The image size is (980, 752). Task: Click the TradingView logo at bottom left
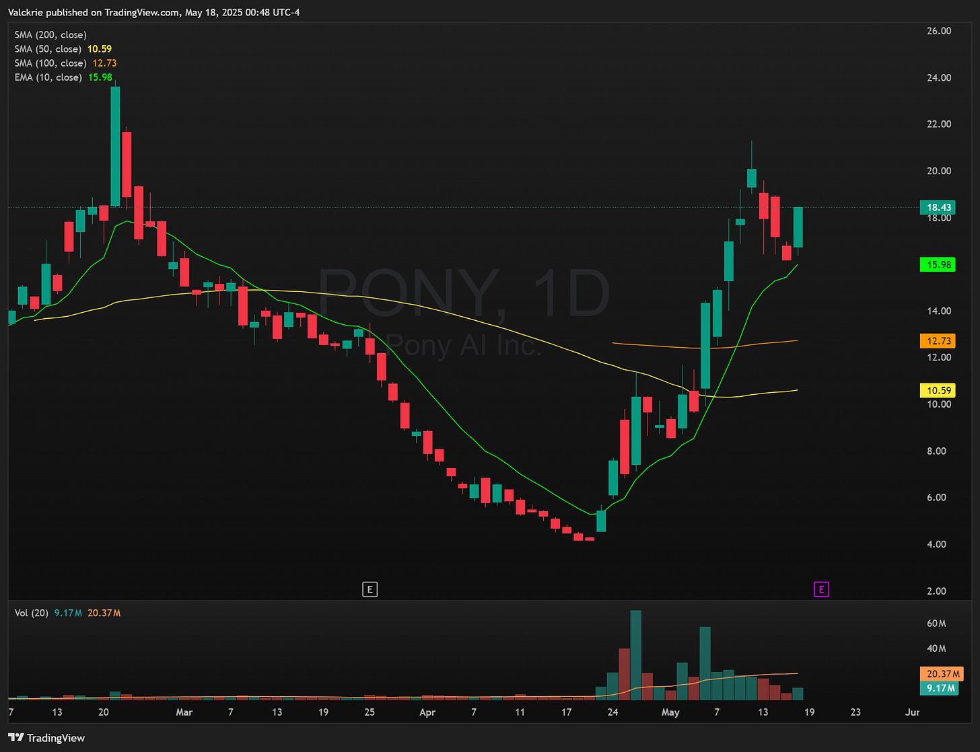[x=46, y=738]
